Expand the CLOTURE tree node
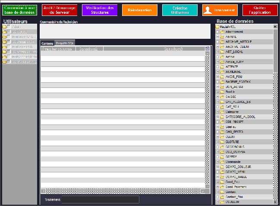280x206 pixels. [217, 142]
